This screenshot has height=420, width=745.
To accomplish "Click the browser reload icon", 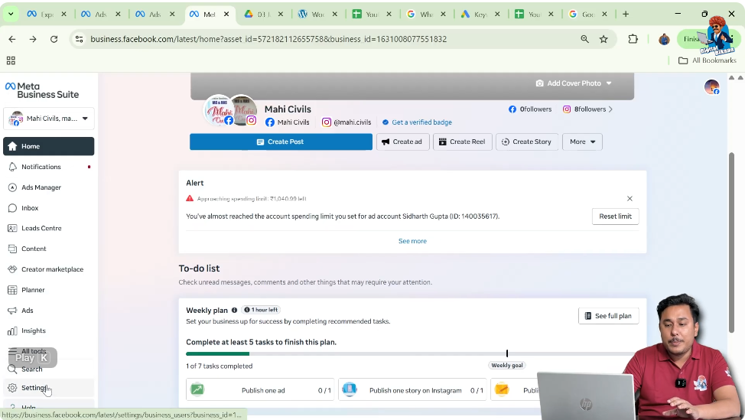I will click(x=54, y=39).
